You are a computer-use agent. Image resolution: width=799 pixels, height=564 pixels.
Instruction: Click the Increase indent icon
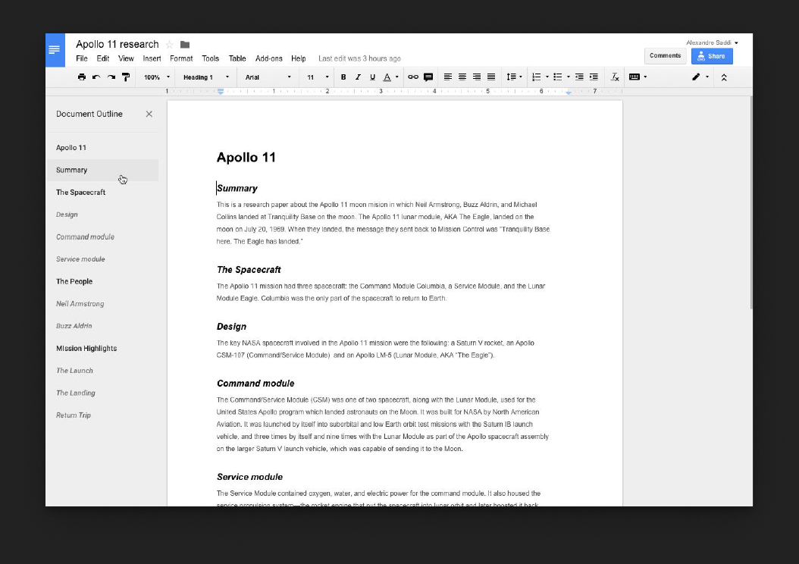pyautogui.click(x=594, y=77)
